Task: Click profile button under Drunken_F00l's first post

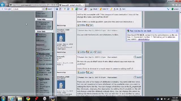Action: [81, 52]
